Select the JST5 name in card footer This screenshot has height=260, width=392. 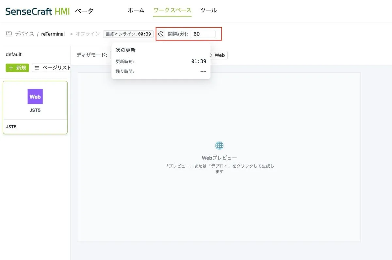[11, 127]
